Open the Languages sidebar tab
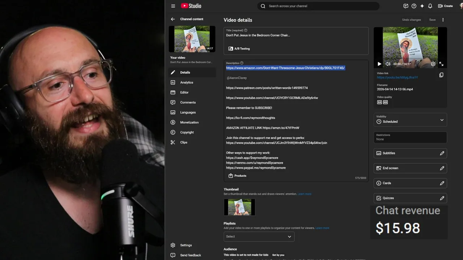463x260 pixels. pos(192,112)
